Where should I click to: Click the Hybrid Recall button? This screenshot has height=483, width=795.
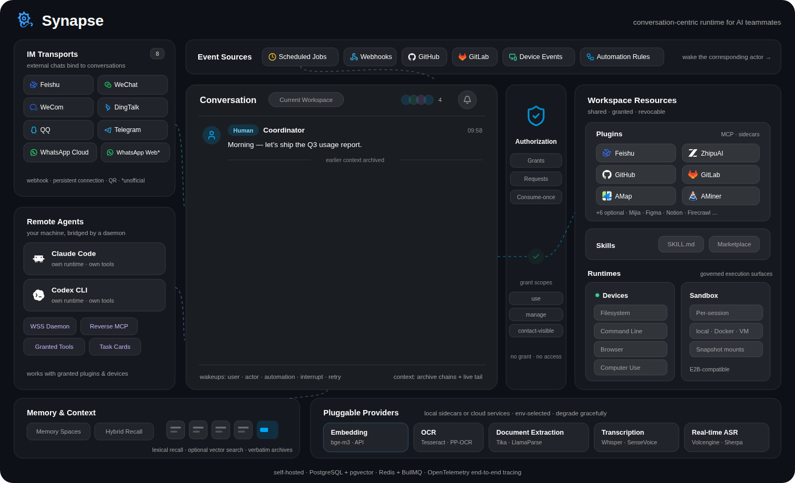pos(124,431)
